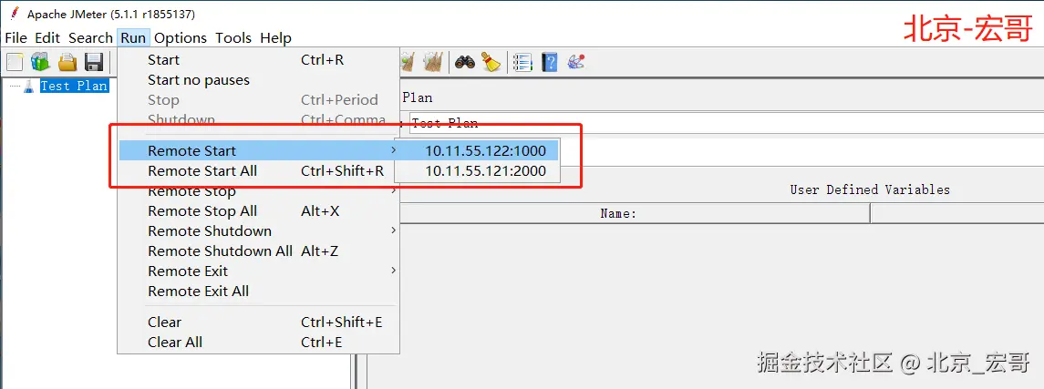
Task: Expand the Remote Exit submenu
Action: [x=258, y=271]
